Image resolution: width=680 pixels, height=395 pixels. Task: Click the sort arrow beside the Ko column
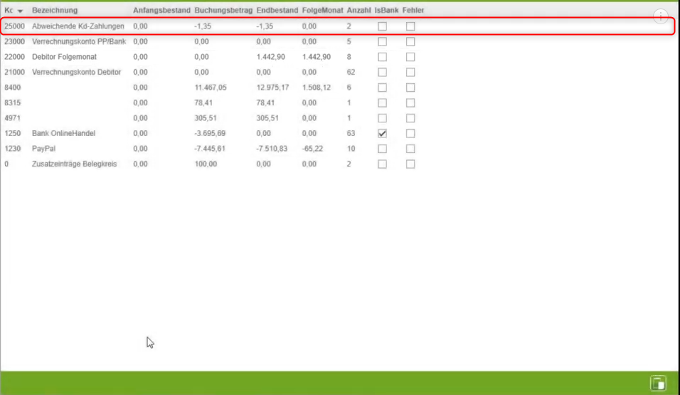coord(20,11)
